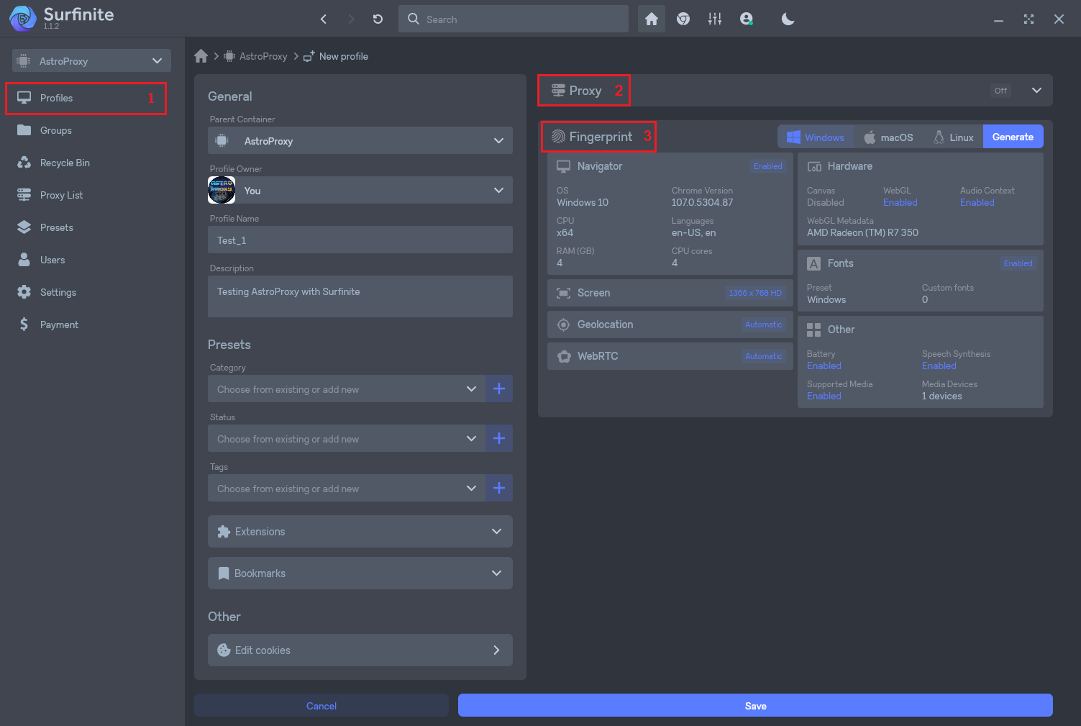The width and height of the screenshot is (1081, 726).
Task: Toggle Fonts Enabled badge
Action: click(1018, 263)
